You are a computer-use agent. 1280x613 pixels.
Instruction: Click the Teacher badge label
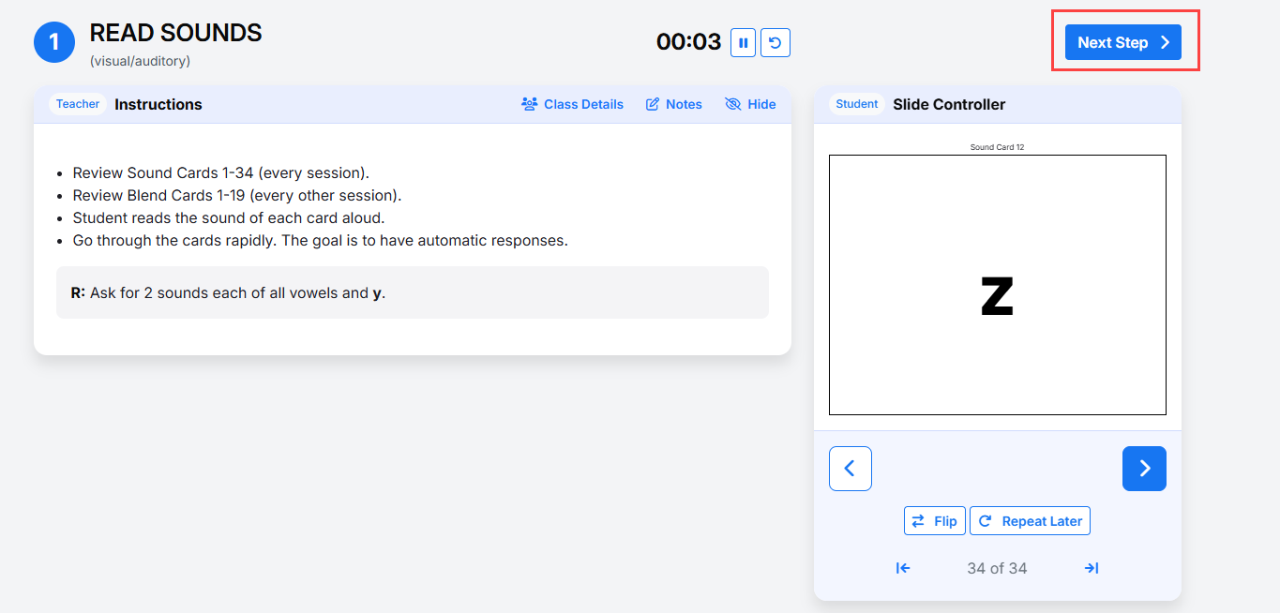point(78,104)
